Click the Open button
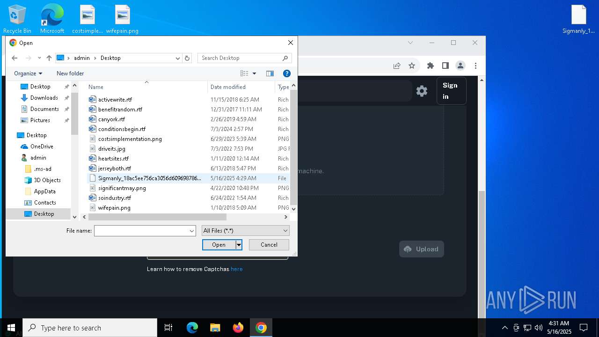 coord(219,245)
